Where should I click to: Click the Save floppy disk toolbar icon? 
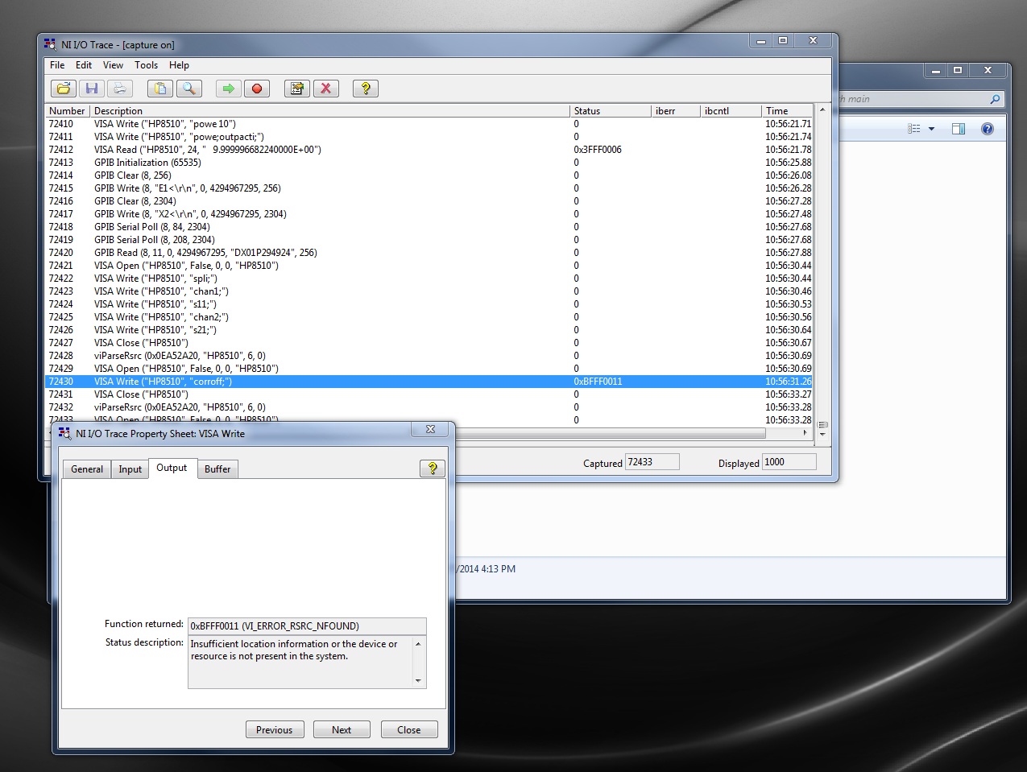point(91,89)
